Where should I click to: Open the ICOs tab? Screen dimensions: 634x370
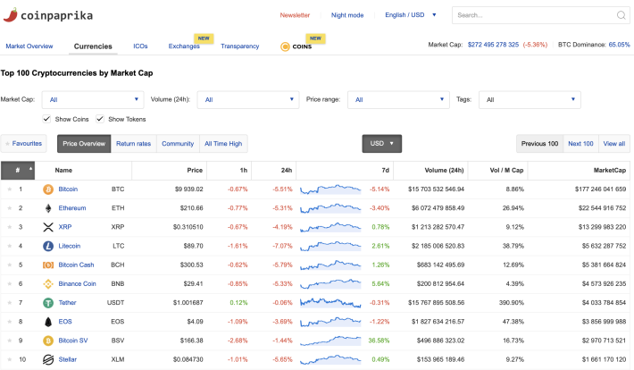point(140,46)
